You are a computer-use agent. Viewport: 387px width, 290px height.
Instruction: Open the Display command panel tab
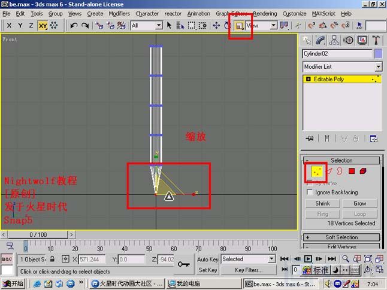click(362, 41)
